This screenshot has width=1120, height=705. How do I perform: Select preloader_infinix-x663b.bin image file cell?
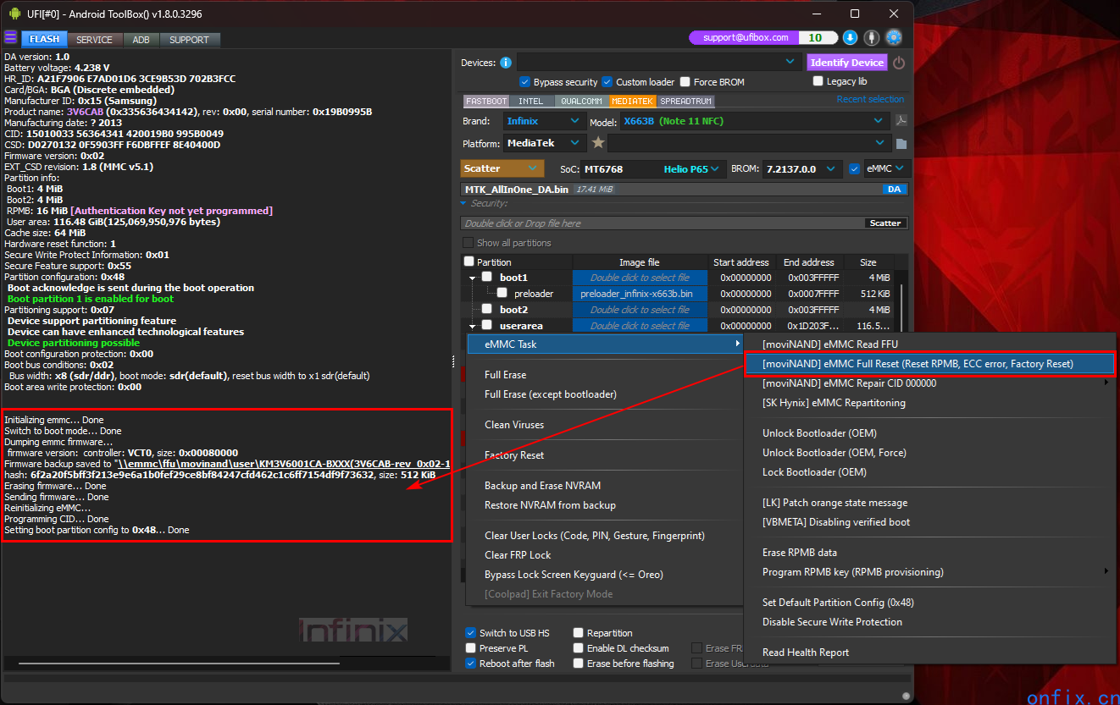click(640, 294)
